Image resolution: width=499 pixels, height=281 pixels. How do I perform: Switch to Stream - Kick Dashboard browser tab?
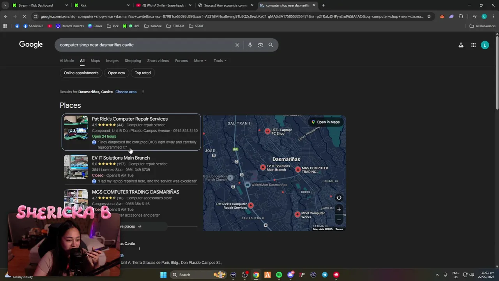pyautogui.click(x=35, y=5)
